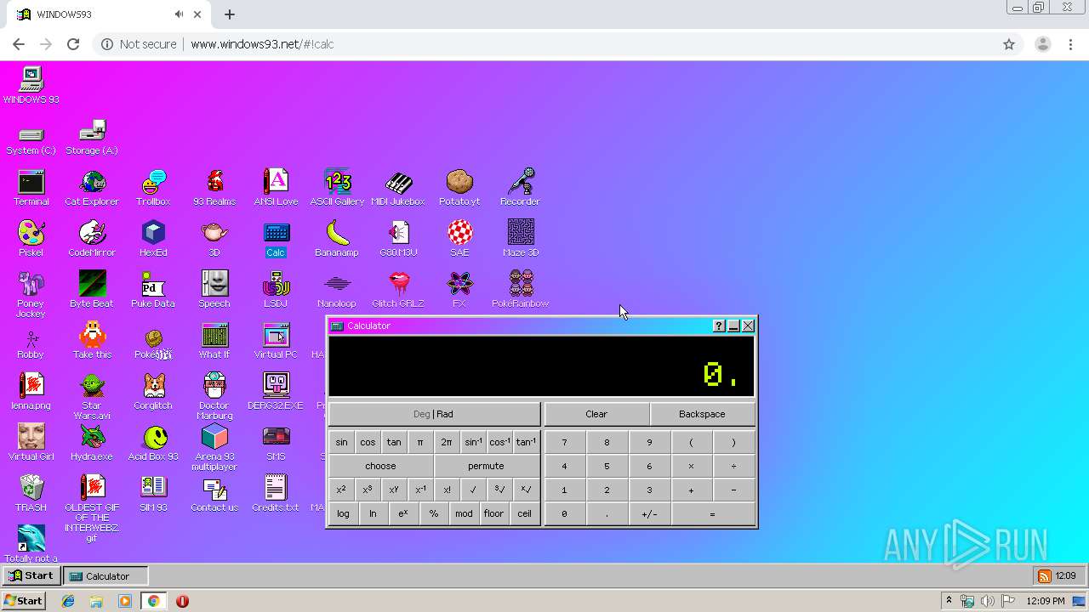Launch the Speech face icon
This screenshot has height=612, width=1089.
[214, 290]
